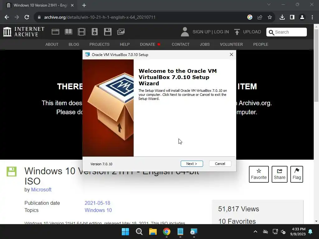Click the muted volume tray icon

[283, 232]
